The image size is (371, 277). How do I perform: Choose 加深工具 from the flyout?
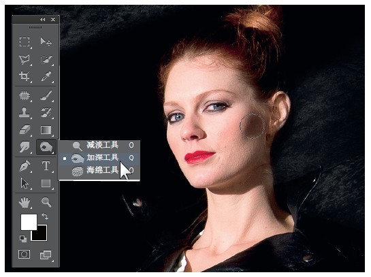tap(99, 158)
